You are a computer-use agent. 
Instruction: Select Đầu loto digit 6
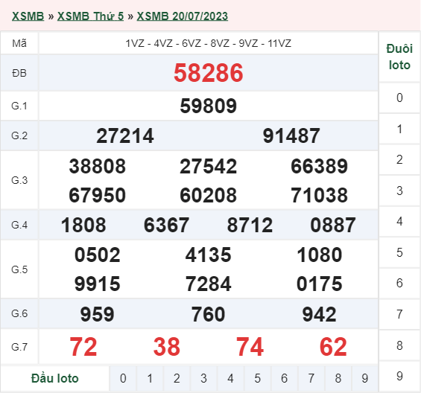tap(284, 378)
